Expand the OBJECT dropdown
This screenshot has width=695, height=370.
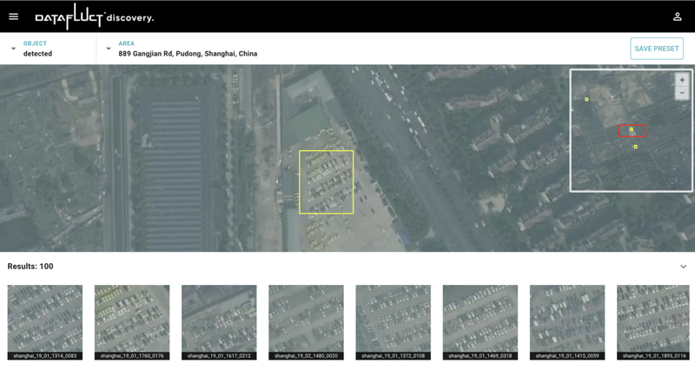[x=14, y=49]
